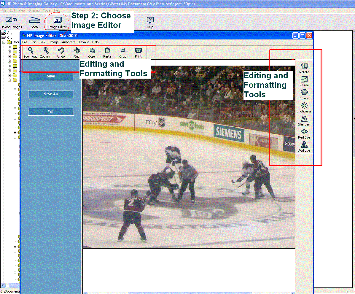Screen dimensions: 355x294
Task: Open the Layout menu
Action: pyautogui.click(x=84, y=42)
